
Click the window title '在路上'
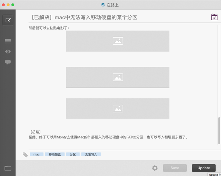[x=113, y=5]
